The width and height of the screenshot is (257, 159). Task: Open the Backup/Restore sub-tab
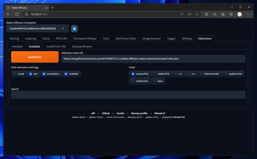coord(82,47)
